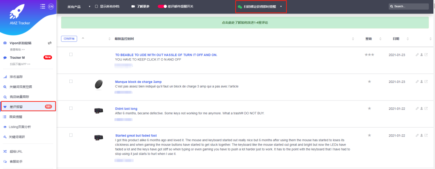Open review title 'Manque block de charge 3amp'
435x169 pixels.
click(138, 82)
